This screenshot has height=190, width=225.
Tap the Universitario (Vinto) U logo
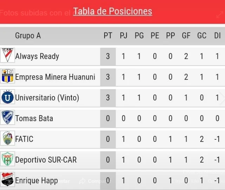point(7,97)
